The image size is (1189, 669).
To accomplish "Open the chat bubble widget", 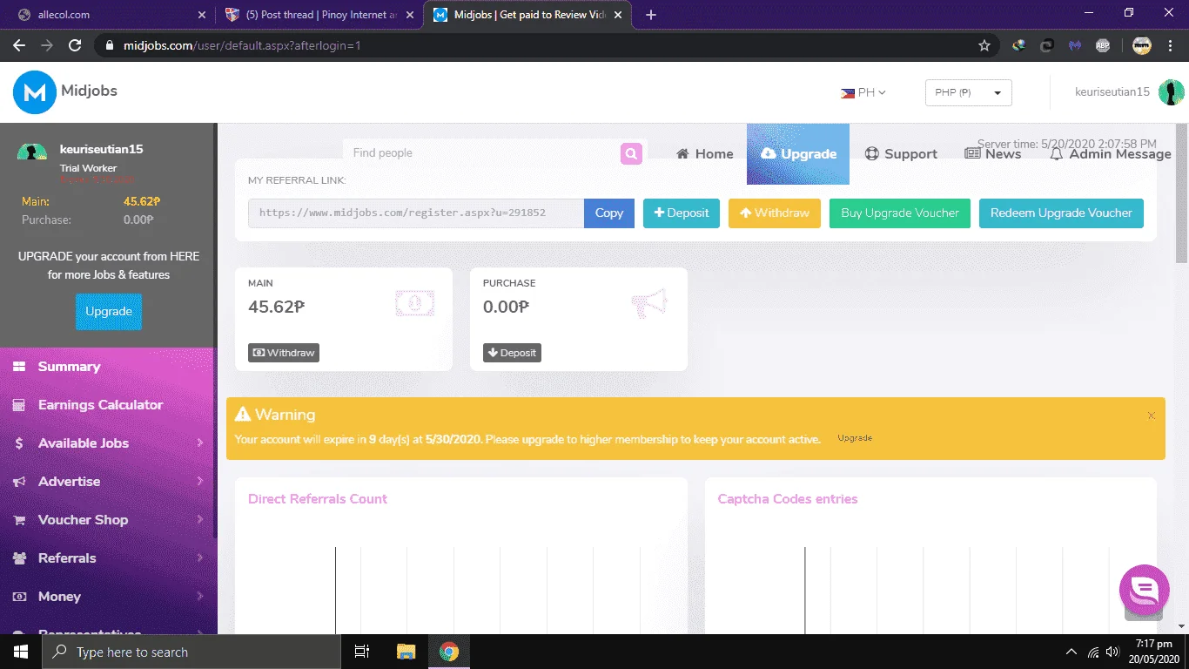I will tap(1144, 590).
